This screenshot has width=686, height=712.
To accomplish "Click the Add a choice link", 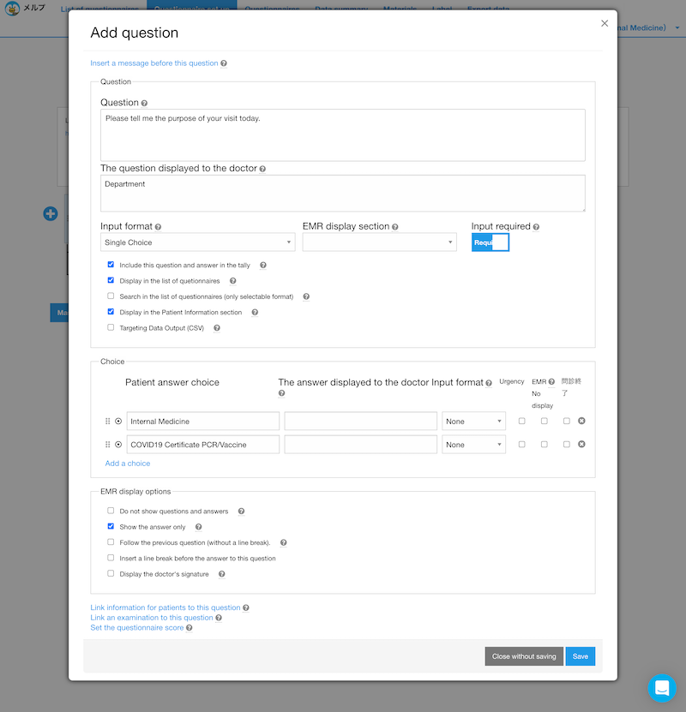I will click(128, 464).
